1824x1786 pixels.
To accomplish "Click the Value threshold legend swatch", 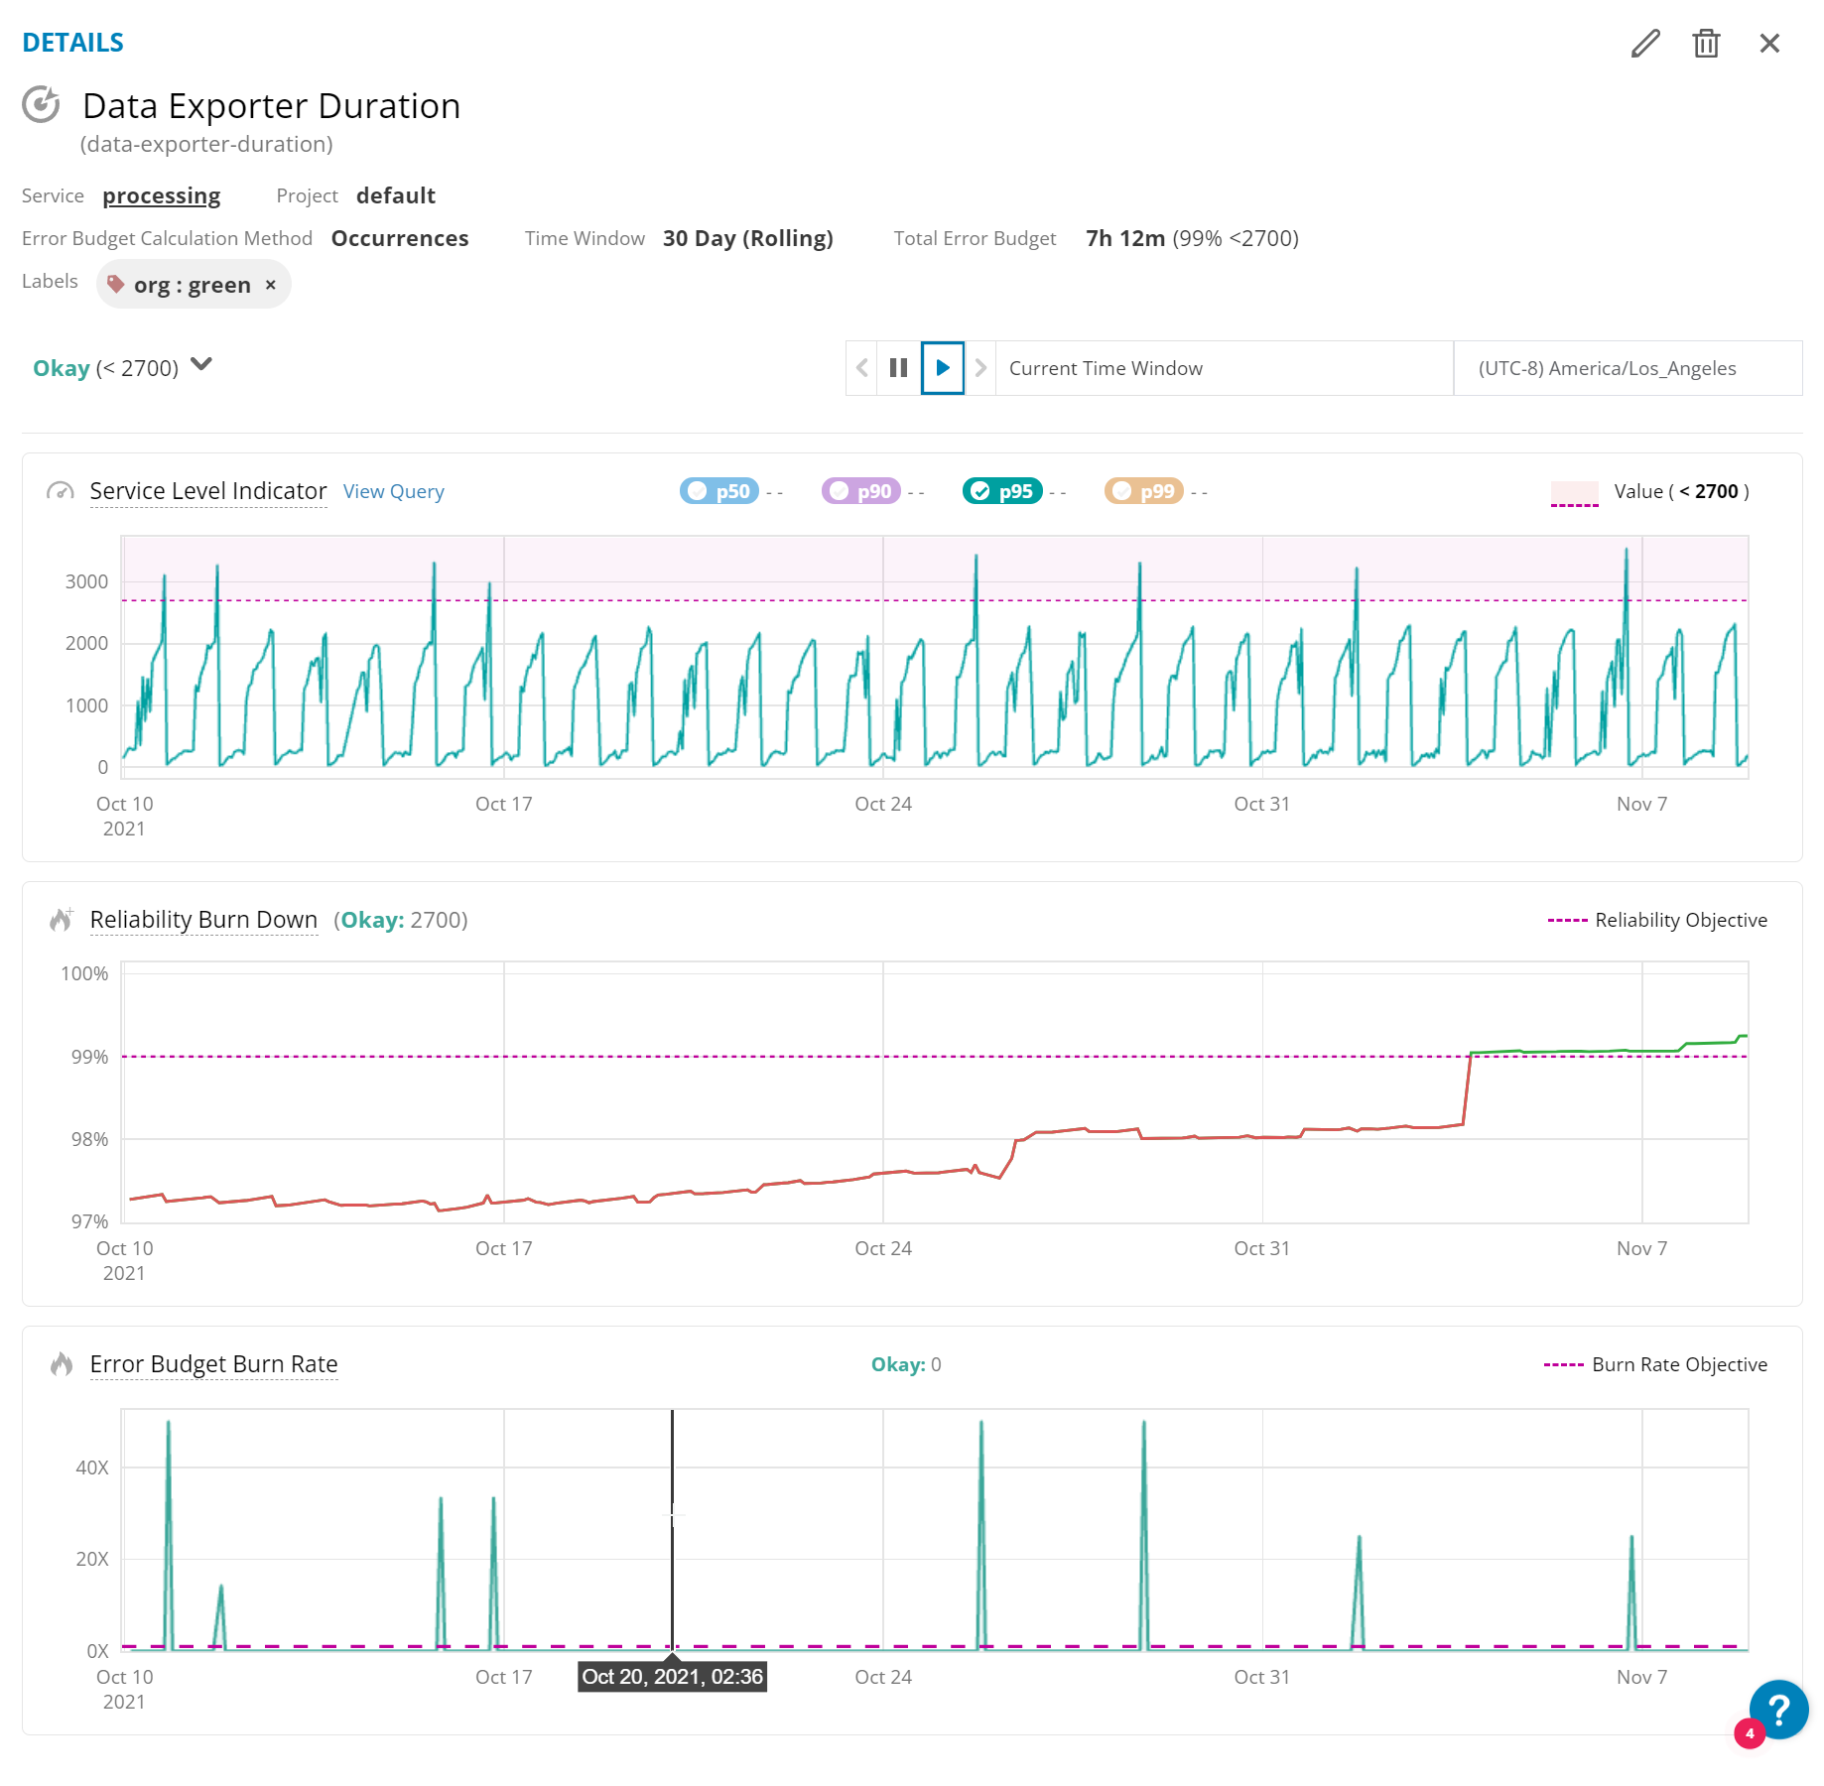I will [x=1574, y=493].
